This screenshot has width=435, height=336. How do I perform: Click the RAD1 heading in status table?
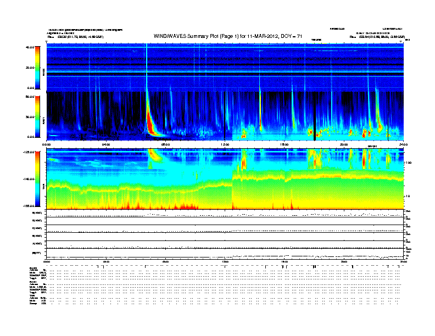click(33, 282)
